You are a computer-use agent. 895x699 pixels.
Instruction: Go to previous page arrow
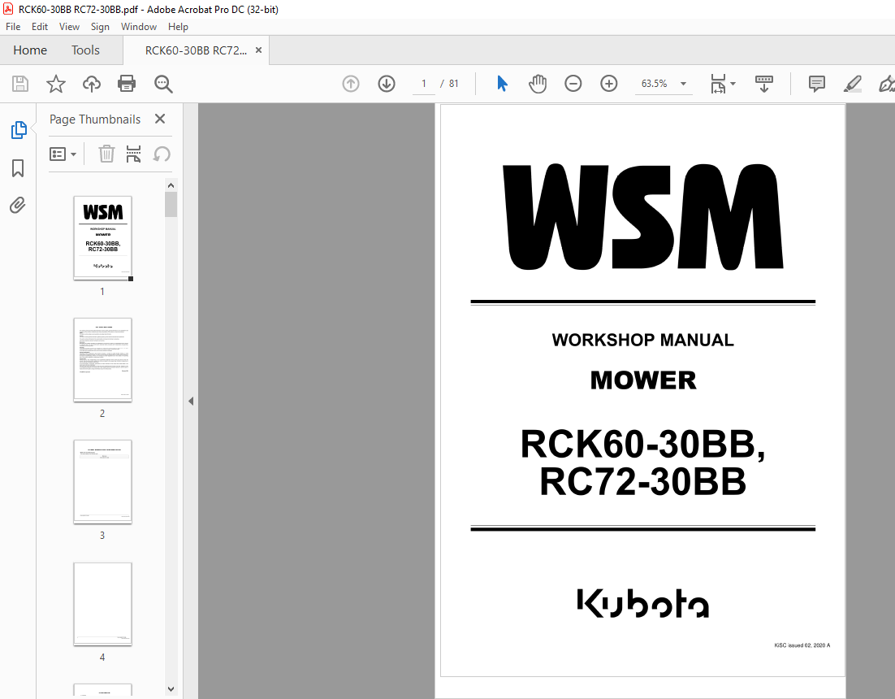pyautogui.click(x=351, y=84)
